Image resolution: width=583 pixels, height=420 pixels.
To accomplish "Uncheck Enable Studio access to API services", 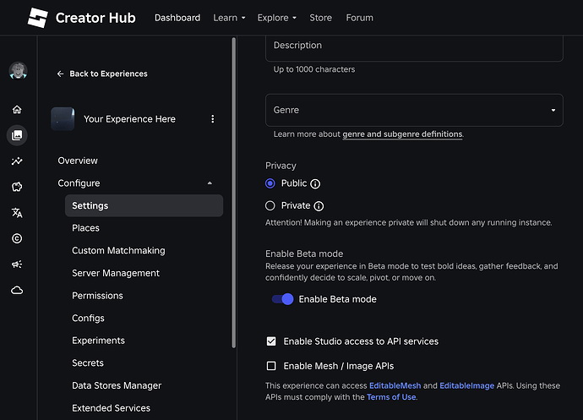I will (x=271, y=341).
